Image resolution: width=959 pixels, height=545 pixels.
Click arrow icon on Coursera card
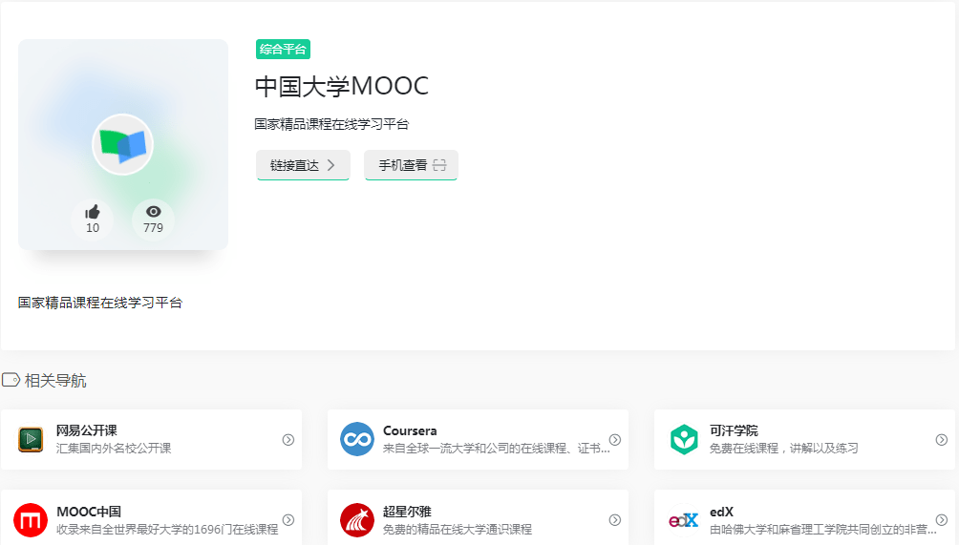click(x=615, y=440)
